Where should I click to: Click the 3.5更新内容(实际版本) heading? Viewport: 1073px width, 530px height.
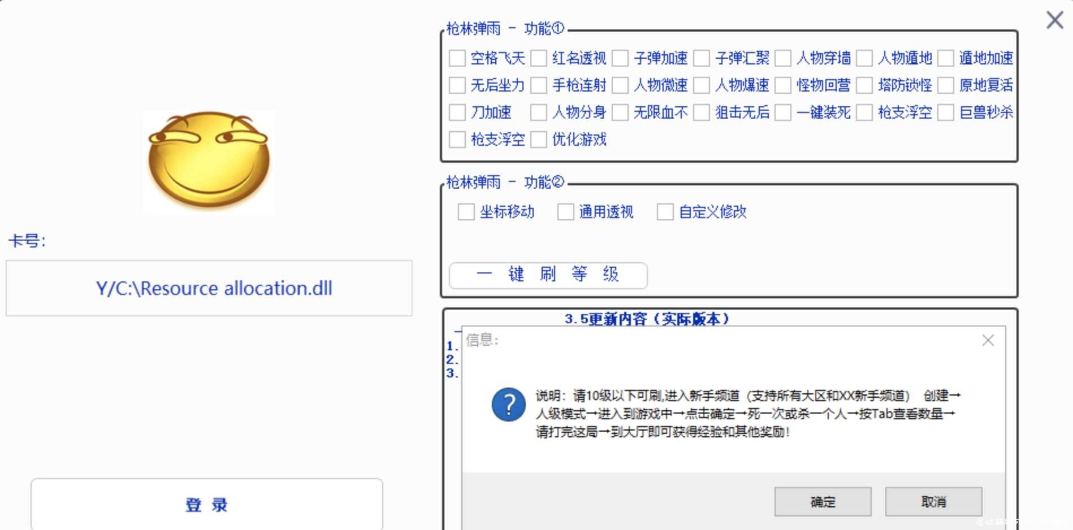(x=647, y=319)
